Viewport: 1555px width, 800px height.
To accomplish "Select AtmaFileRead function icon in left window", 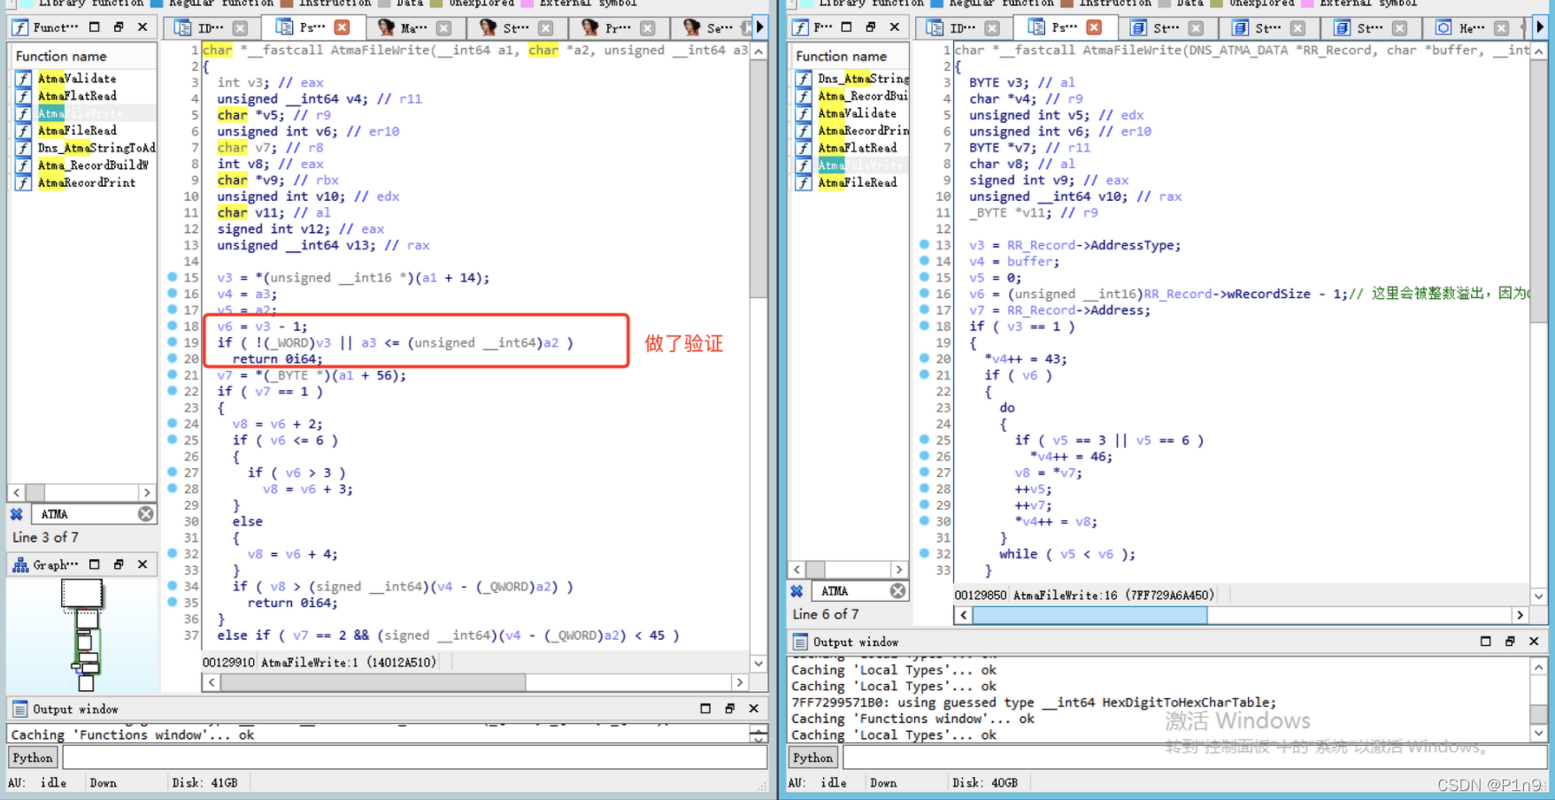I will (23, 130).
